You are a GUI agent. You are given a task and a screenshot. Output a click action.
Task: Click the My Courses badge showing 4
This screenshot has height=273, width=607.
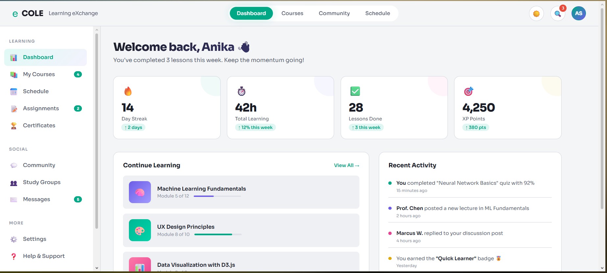click(x=78, y=74)
